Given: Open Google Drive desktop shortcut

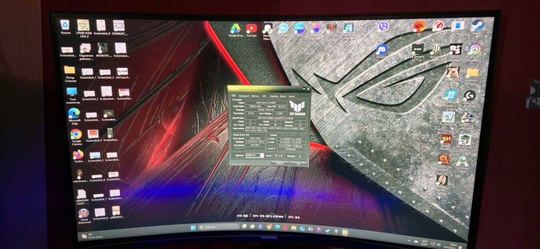Looking at the screenshot, I should (x=235, y=30).
